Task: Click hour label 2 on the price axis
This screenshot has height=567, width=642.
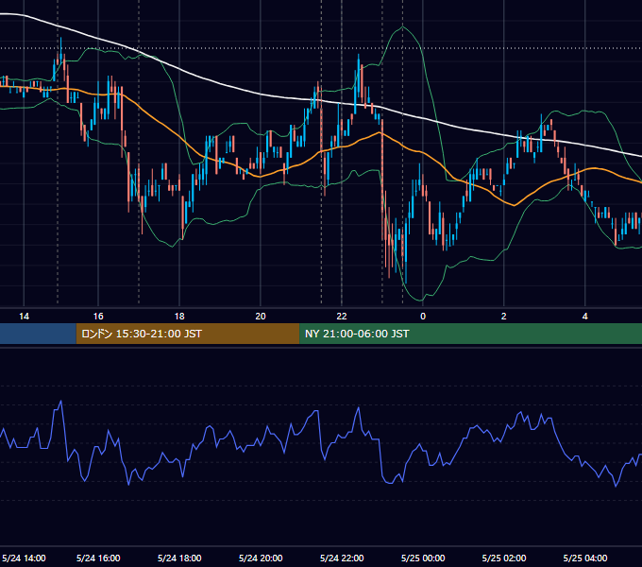Action: click(504, 316)
